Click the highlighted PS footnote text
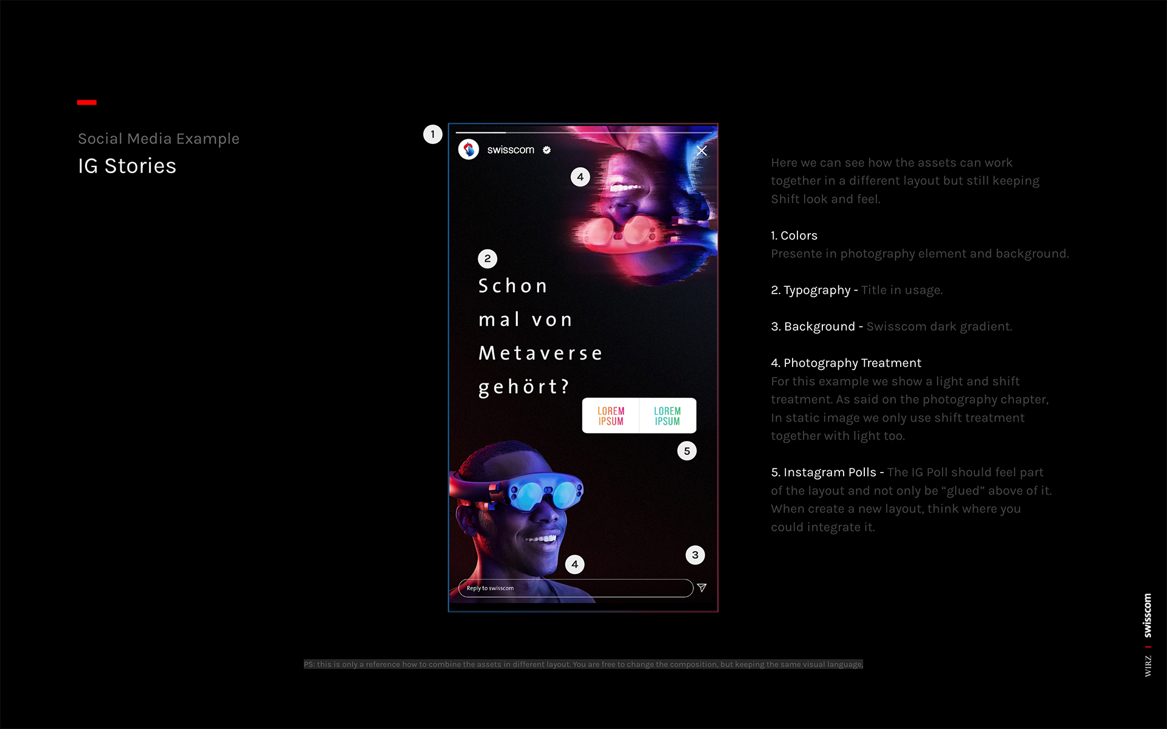The height and width of the screenshot is (729, 1167). tap(583, 665)
